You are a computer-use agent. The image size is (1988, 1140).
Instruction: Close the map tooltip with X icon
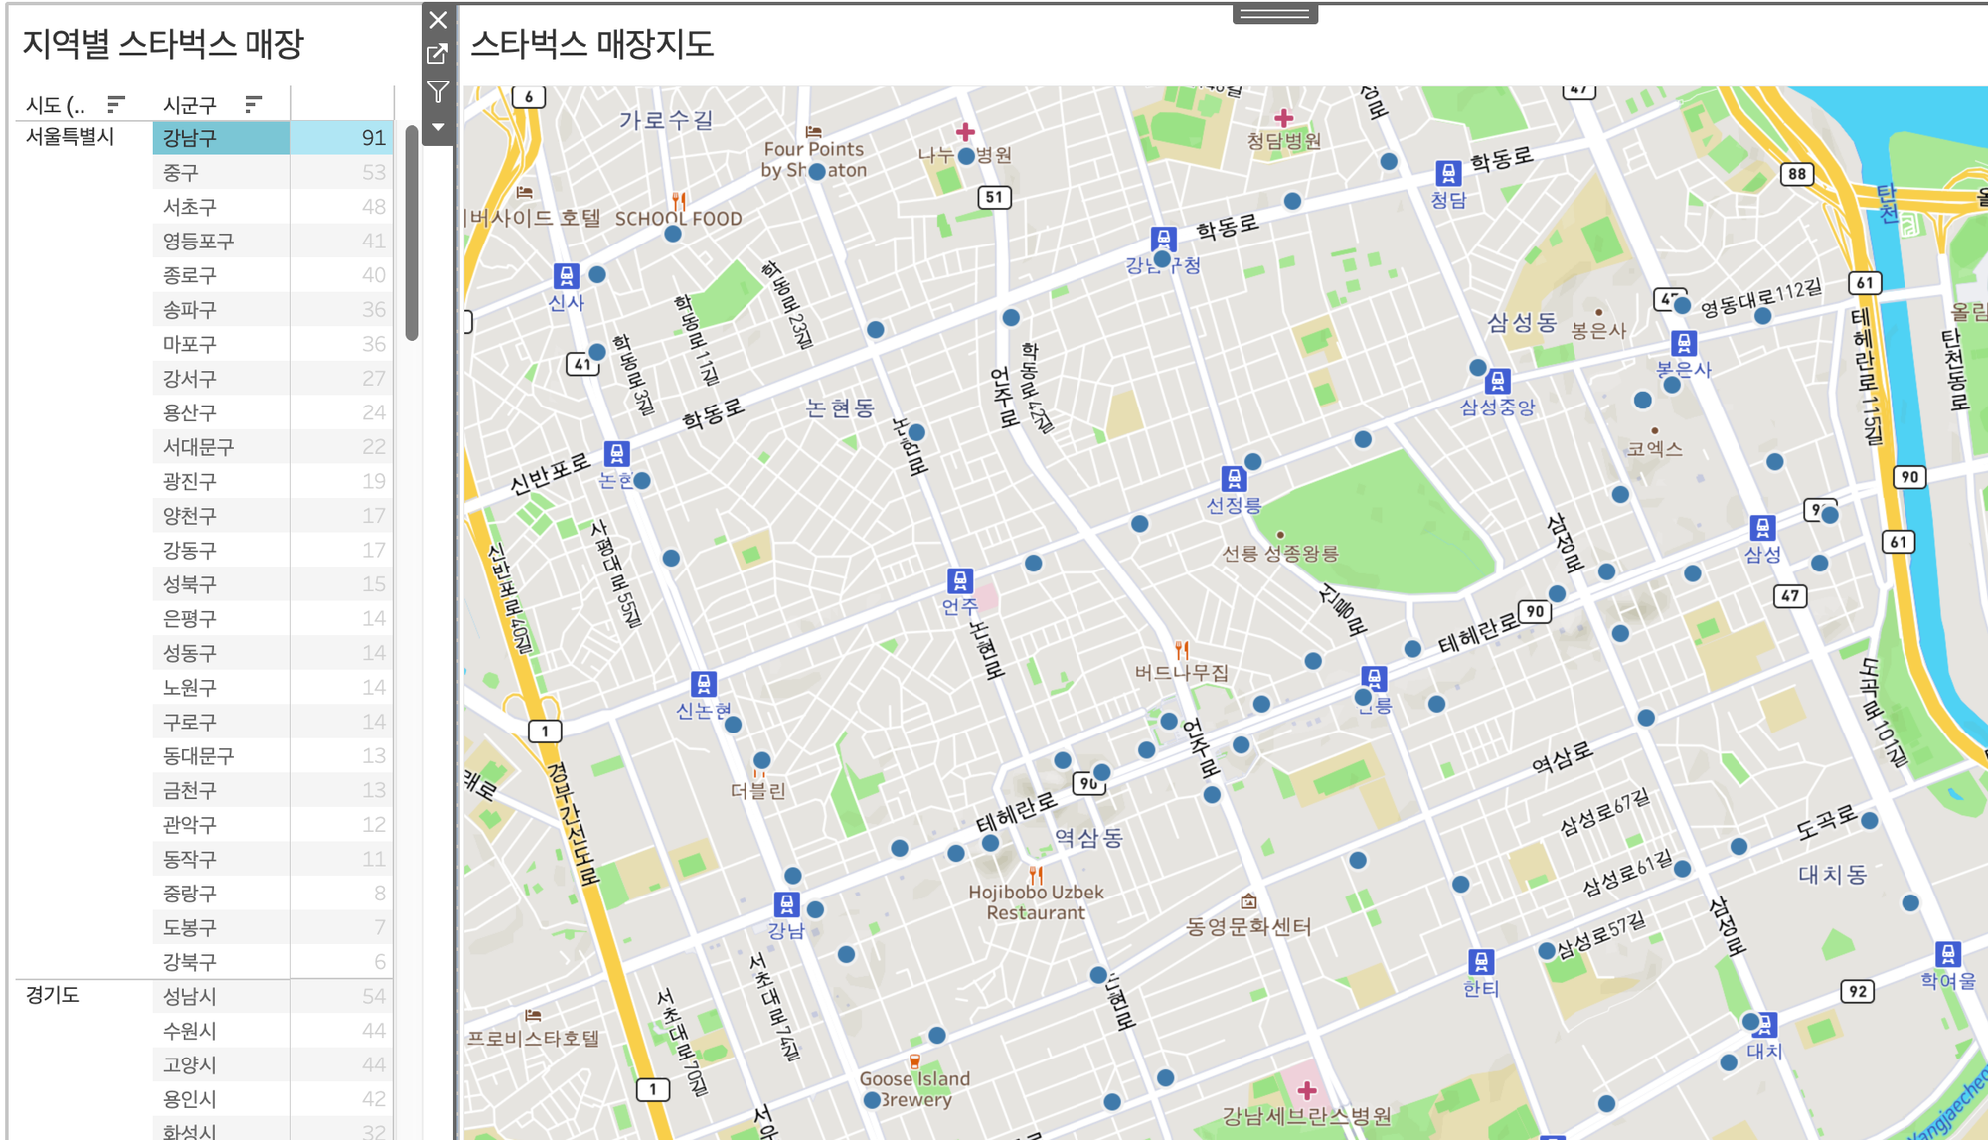pos(438,20)
